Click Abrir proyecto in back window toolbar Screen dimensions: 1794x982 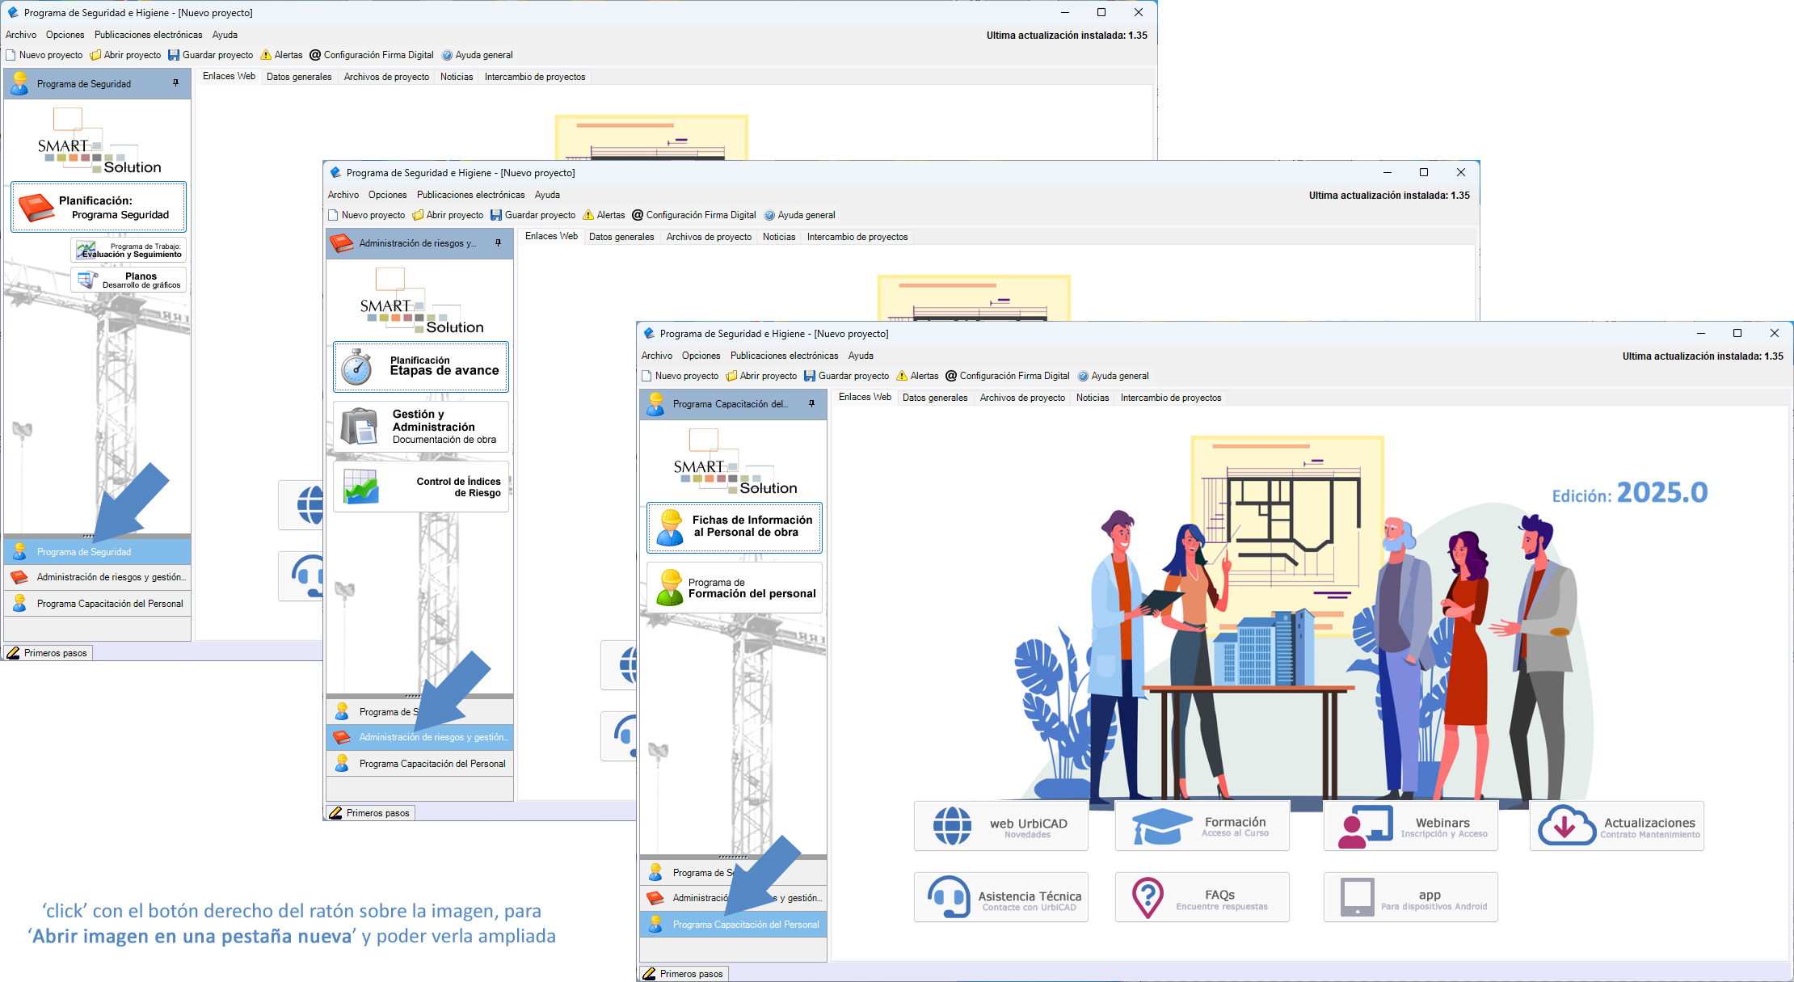pos(125,55)
